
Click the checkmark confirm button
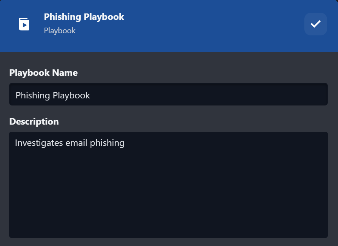pyautogui.click(x=315, y=24)
